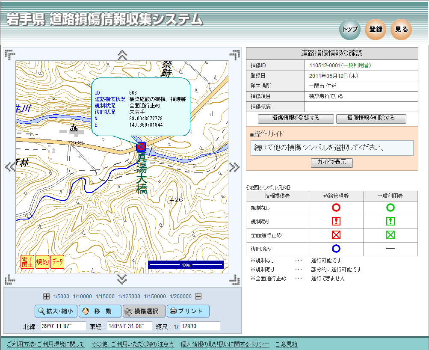
Task: Set scale to 1/125000
Action: 129,297
